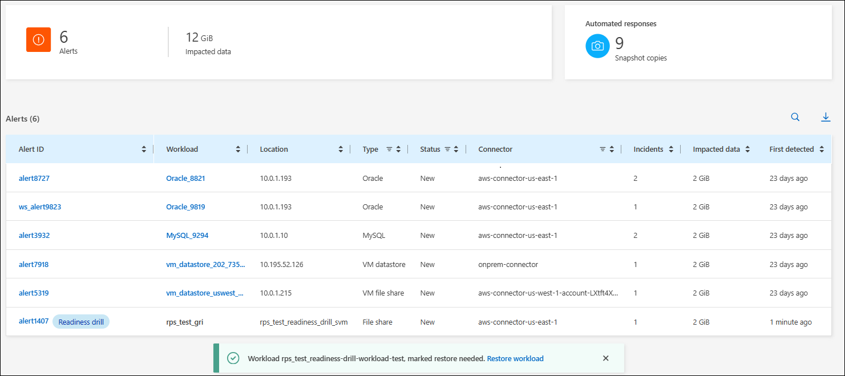
Task: Click the snapshot copies camera icon
Action: click(x=597, y=46)
